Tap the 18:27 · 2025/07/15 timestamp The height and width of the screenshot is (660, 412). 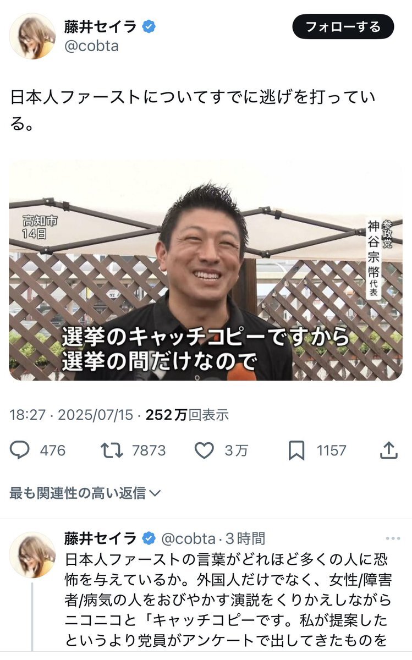pyautogui.click(x=72, y=415)
